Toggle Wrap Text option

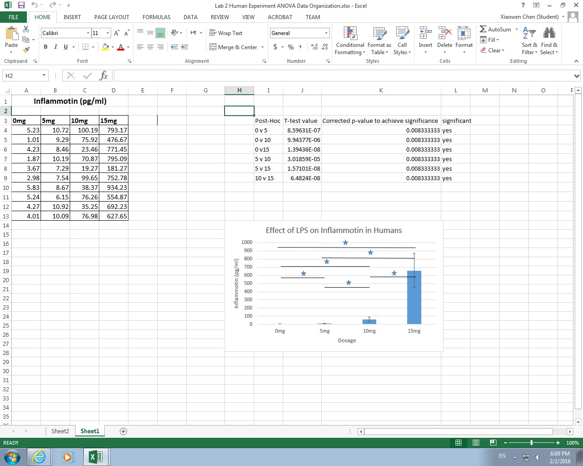pyautogui.click(x=226, y=33)
